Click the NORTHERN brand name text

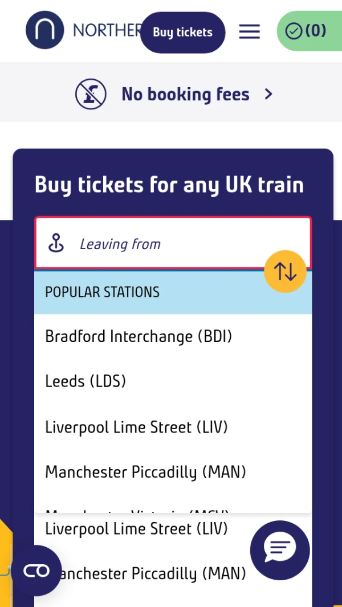point(107,31)
